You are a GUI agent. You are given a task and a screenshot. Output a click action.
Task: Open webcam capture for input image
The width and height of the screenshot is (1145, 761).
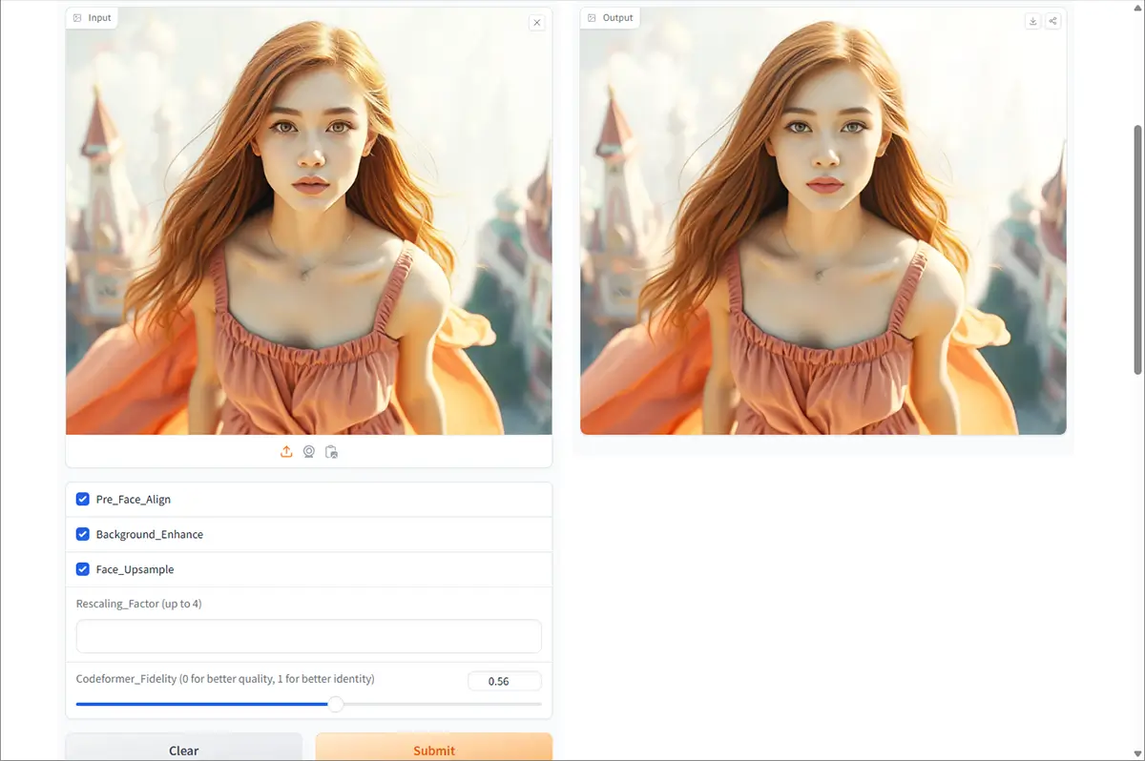point(309,452)
